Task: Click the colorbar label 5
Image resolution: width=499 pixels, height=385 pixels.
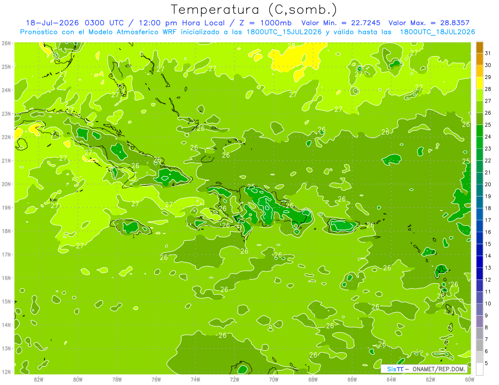Action: click(487, 363)
